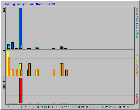140x110 pixels.
Task: Click day number 4 on the x-axis
Action: [21, 107]
